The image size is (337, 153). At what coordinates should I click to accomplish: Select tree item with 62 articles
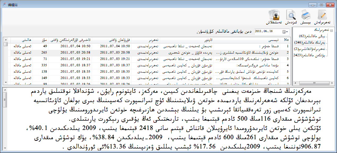pos(313,36)
